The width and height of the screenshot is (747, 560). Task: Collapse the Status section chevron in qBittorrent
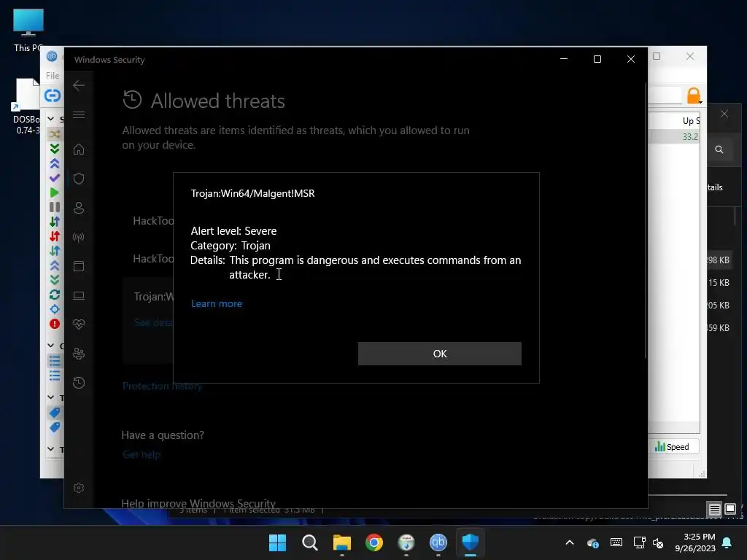coord(51,119)
